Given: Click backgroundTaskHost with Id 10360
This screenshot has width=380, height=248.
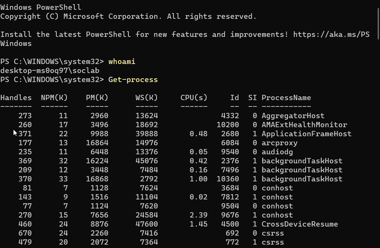Looking at the screenshot, I should coord(302,179).
